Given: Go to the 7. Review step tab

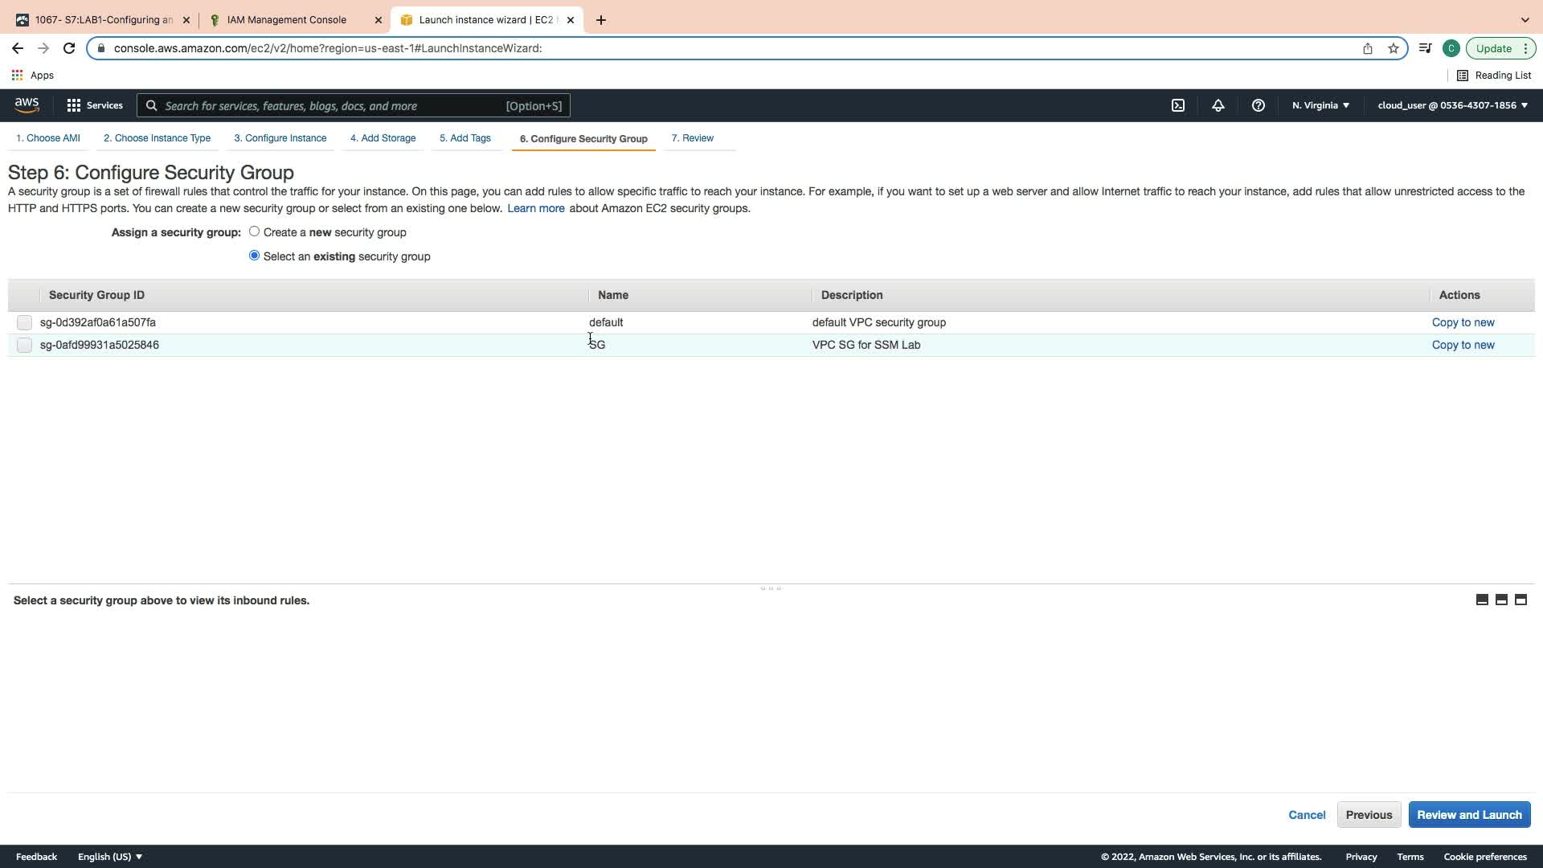Looking at the screenshot, I should coord(692,138).
